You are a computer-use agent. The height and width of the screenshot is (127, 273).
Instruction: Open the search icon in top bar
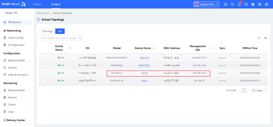point(232,4)
